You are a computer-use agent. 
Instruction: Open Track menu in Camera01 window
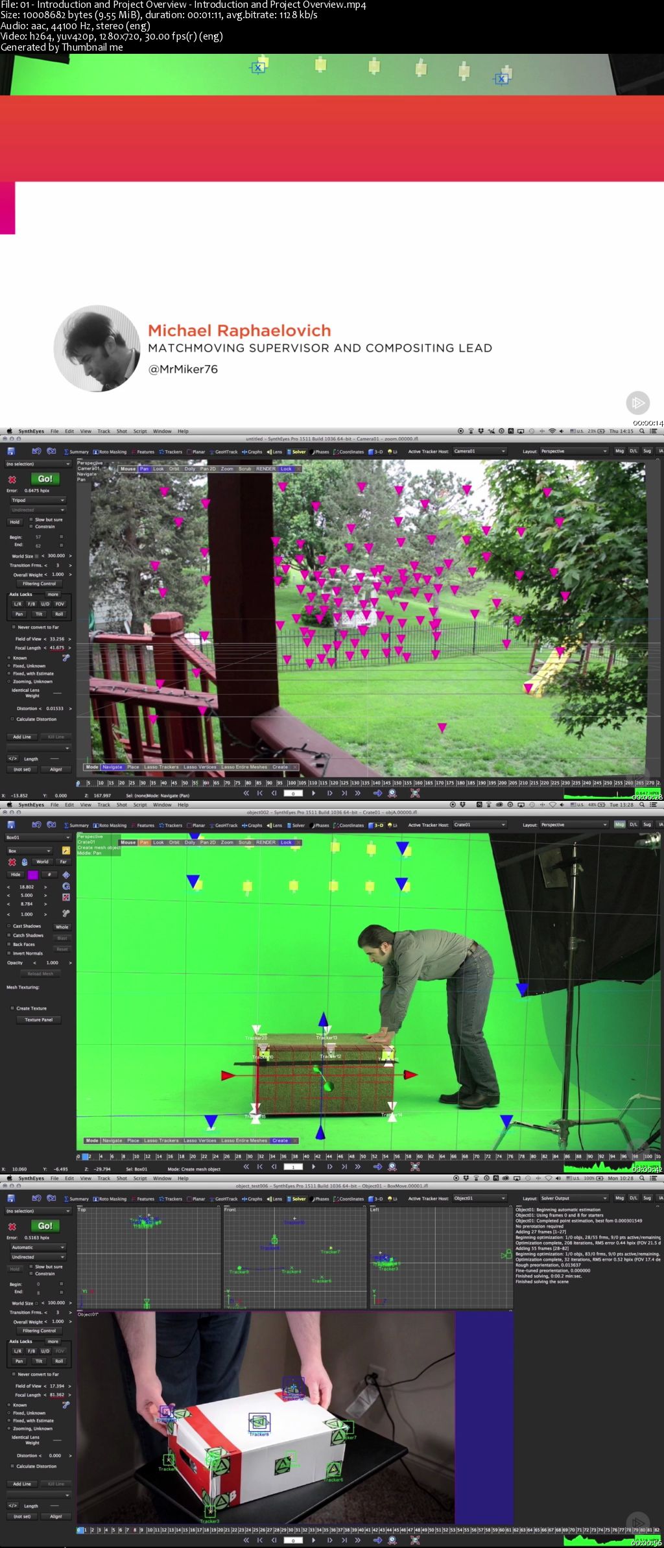pos(104,431)
